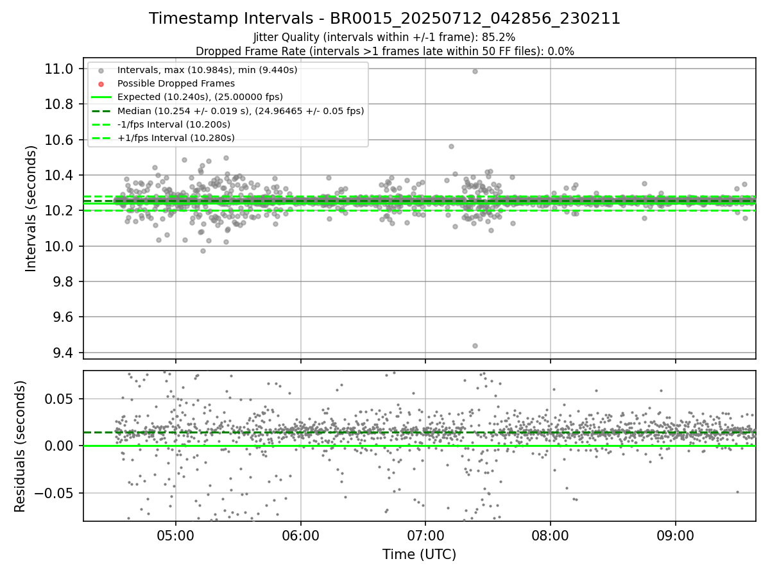This screenshot has height=577, width=770.
Task: Click the dark green dashed line sample for Median in legend
Action: coord(102,111)
